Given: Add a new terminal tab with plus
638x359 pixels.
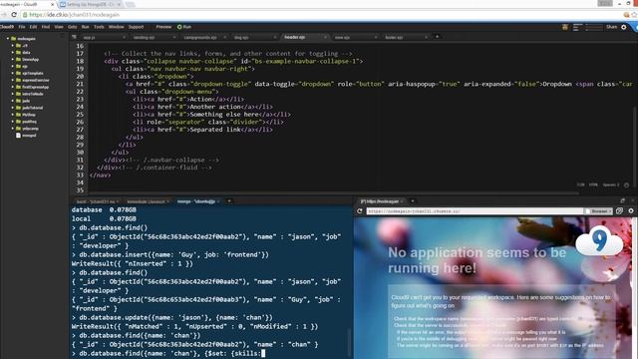Looking at the screenshot, I should [229, 201].
